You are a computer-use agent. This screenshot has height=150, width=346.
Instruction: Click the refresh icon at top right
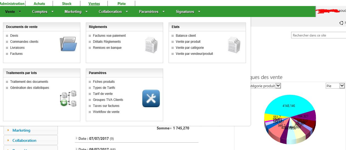click(341, 23)
